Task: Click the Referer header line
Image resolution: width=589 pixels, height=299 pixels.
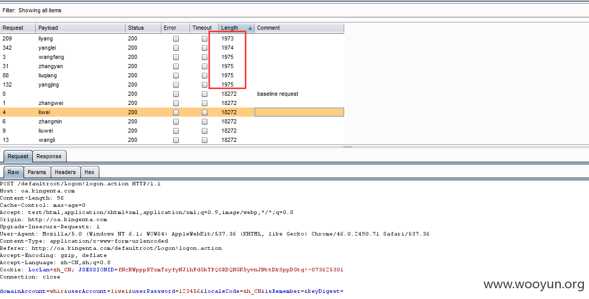Action: [111, 248]
